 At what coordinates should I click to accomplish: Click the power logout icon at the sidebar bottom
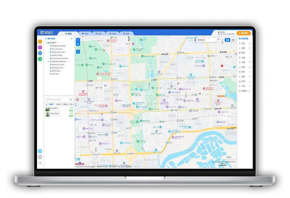(40, 162)
